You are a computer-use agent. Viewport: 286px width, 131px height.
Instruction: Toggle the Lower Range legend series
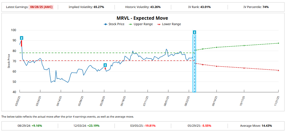pos(169,24)
